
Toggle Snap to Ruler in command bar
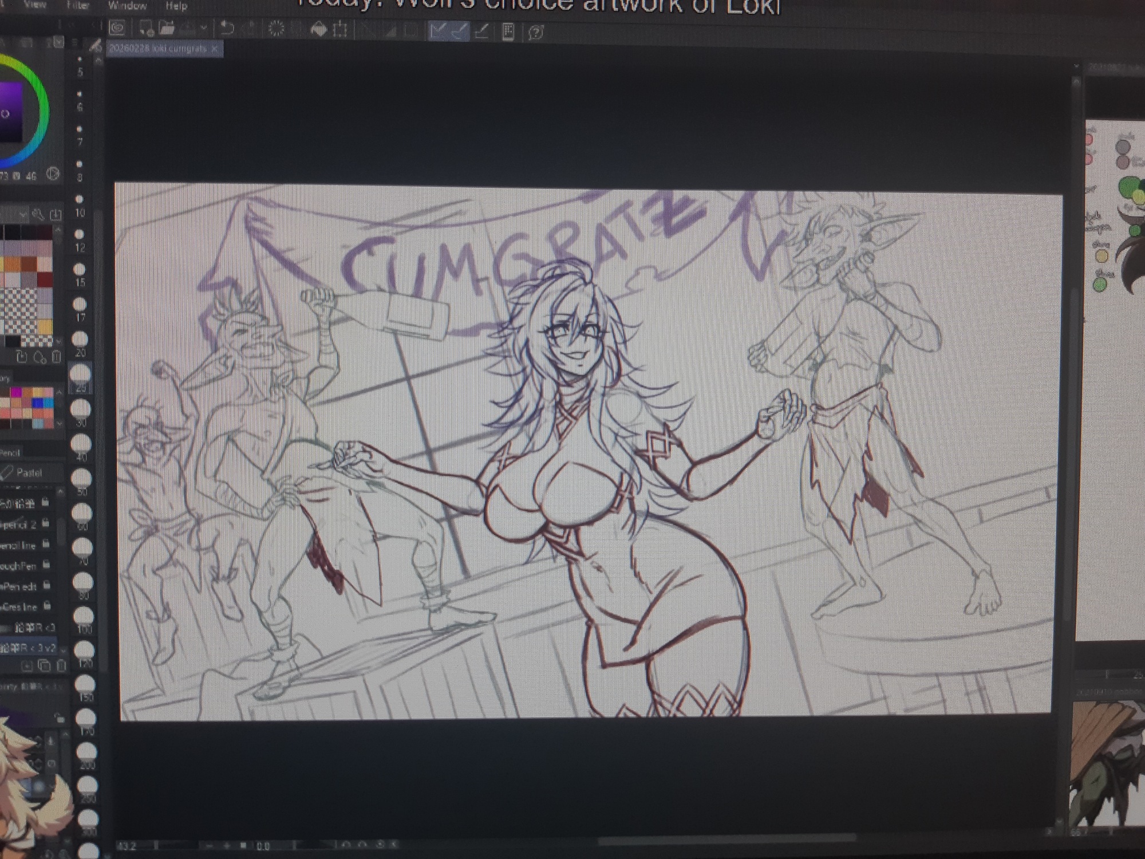438,31
